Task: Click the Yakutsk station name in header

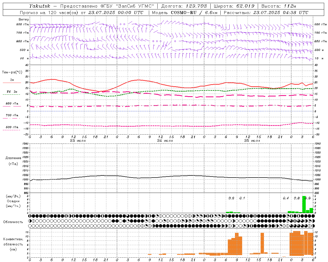Action: coord(39,6)
